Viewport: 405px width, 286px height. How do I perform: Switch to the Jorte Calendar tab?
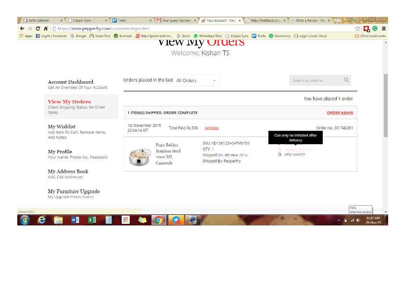[43, 20]
